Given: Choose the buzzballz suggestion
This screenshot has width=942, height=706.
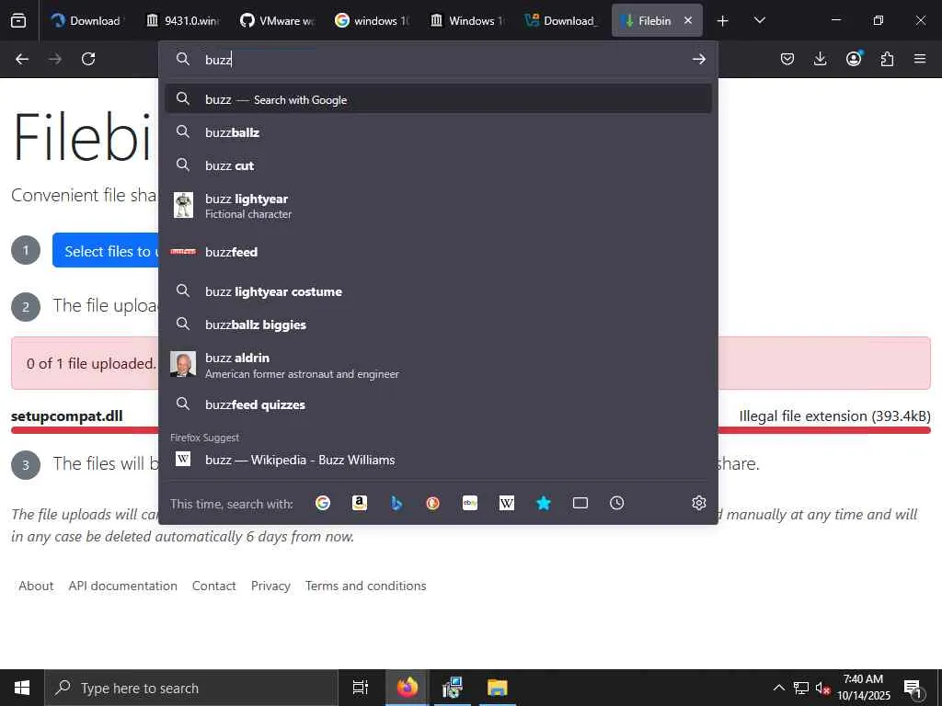Looking at the screenshot, I should [438, 132].
